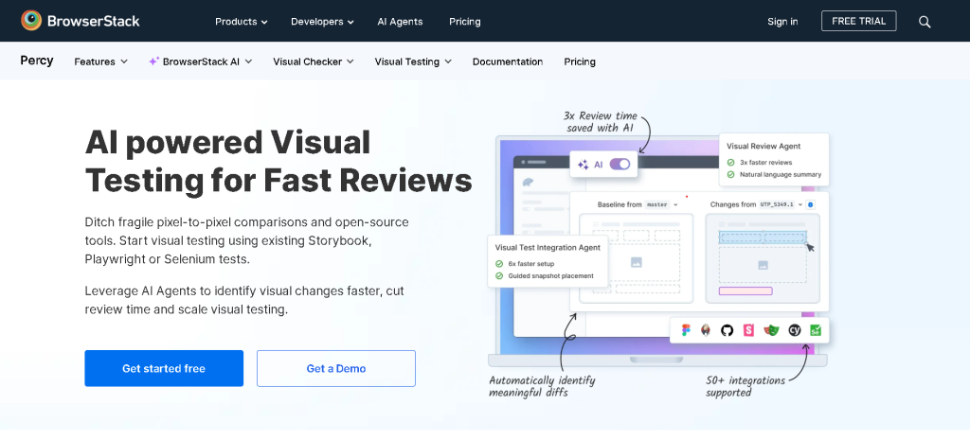The image size is (970, 440).
Task: Open the BrowserStack AI dropdown
Action: pos(201,62)
